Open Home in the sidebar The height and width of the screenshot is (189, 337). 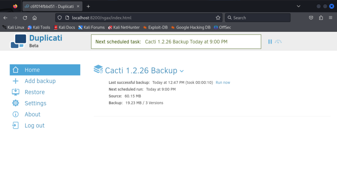coord(45,70)
